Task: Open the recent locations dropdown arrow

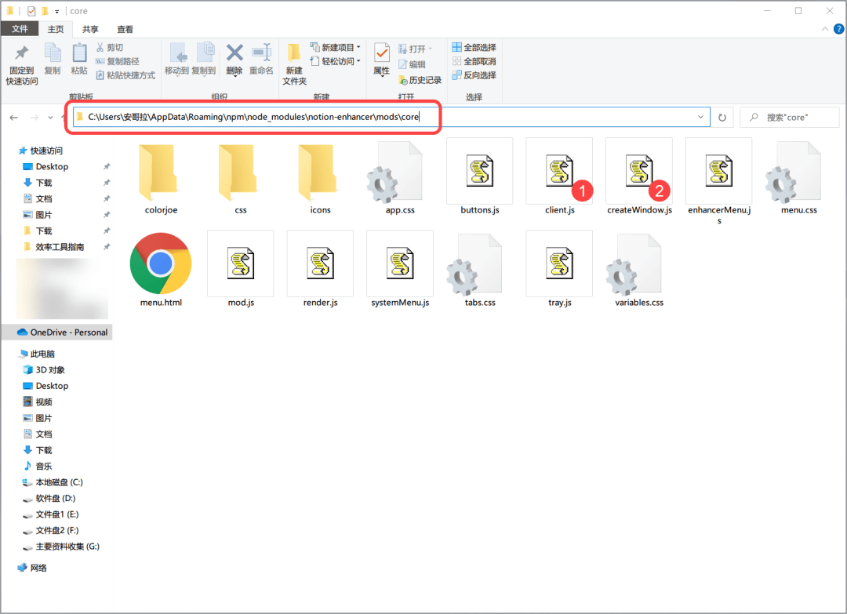Action: 50,117
